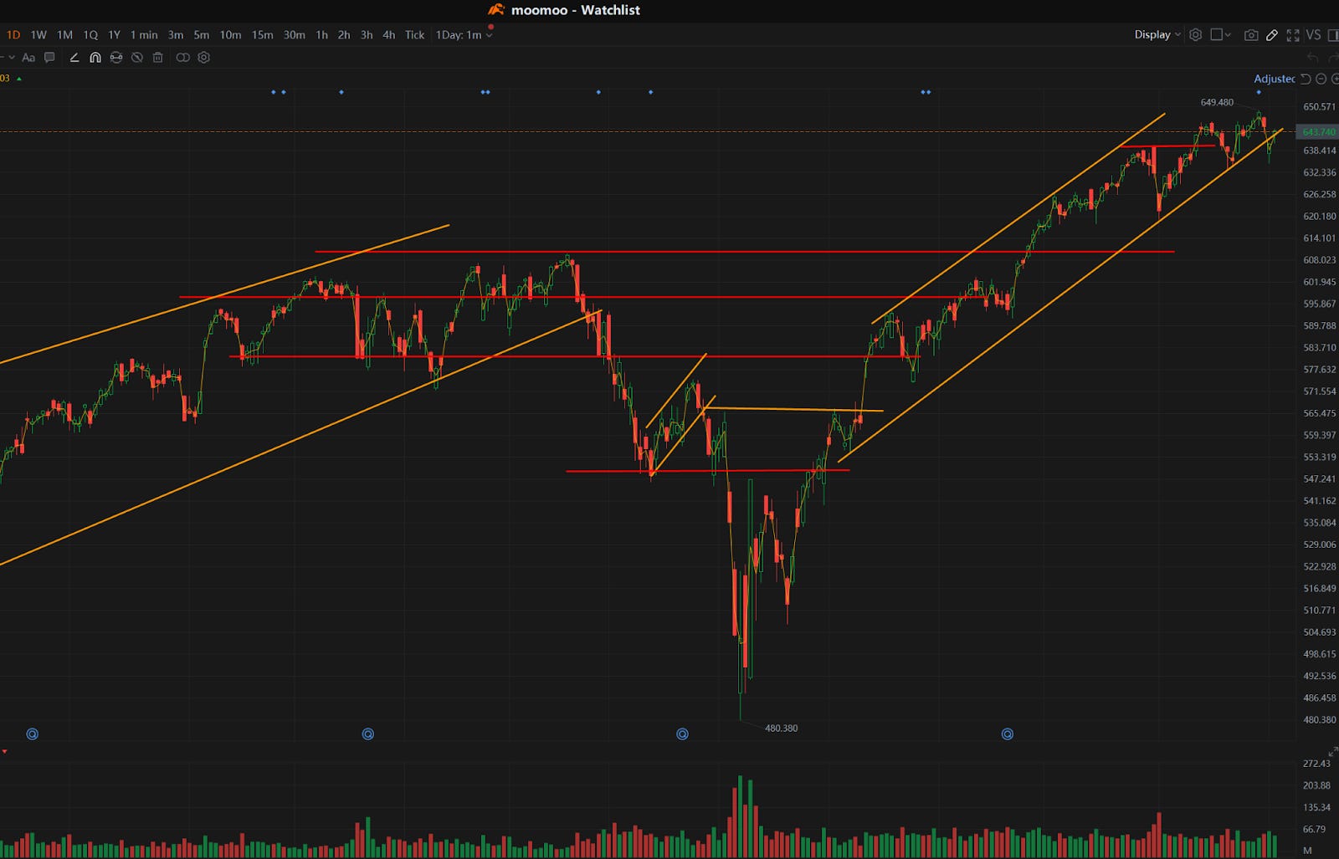Switch to the 1M timeframe
Screen dimensions: 1339x859
point(64,34)
